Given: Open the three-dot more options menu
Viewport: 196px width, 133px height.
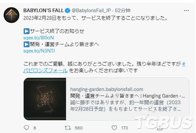Looking at the screenshot, I should pyautogui.click(x=186, y=11).
